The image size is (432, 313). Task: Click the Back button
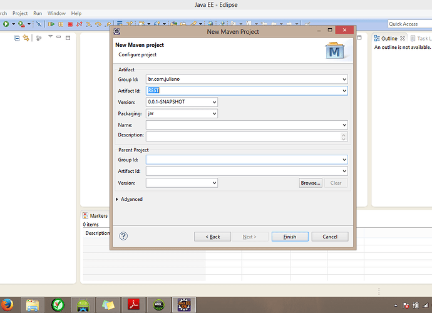[212, 237]
